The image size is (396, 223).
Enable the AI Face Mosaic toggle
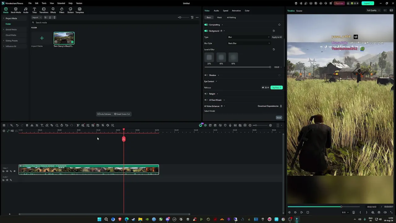tap(206, 100)
